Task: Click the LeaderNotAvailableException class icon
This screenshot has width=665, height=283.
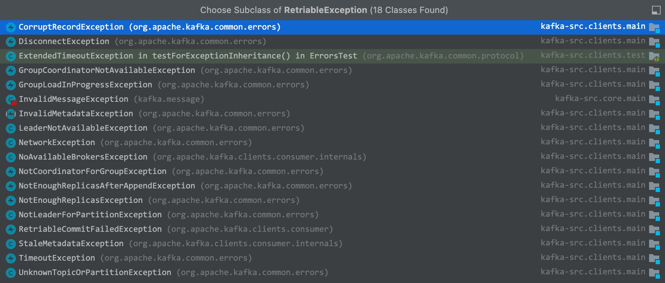Action: (x=11, y=128)
